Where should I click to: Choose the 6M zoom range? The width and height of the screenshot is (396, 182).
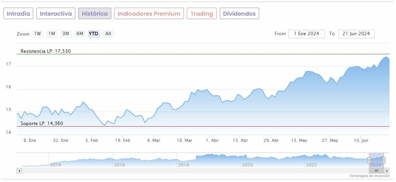[80, 34]
